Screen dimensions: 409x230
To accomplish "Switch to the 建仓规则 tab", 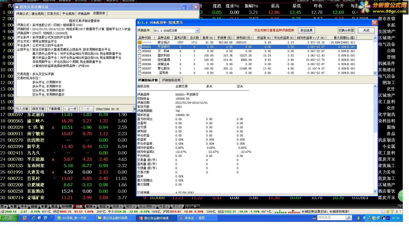I will (x=38, y=14).
